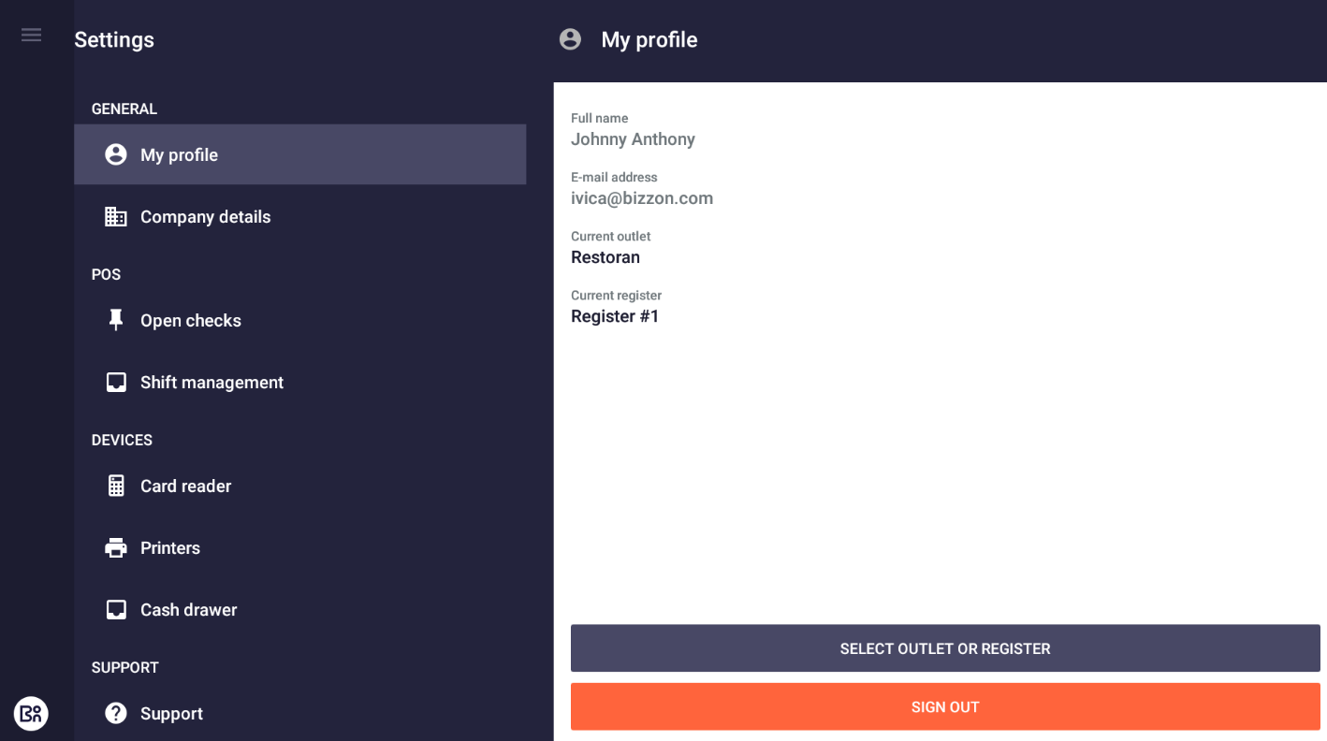This screenshot has height=741, width=1327.
Task: Click the Card reader calculator icon
Action: tap(116, 486)
